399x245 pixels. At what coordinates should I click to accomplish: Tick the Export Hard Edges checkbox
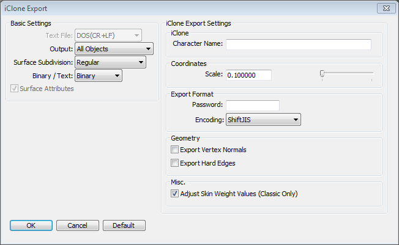(175, 163)
